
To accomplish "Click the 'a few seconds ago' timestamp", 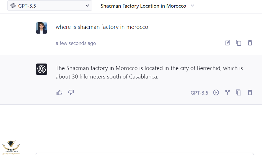I will pos(76,43).
